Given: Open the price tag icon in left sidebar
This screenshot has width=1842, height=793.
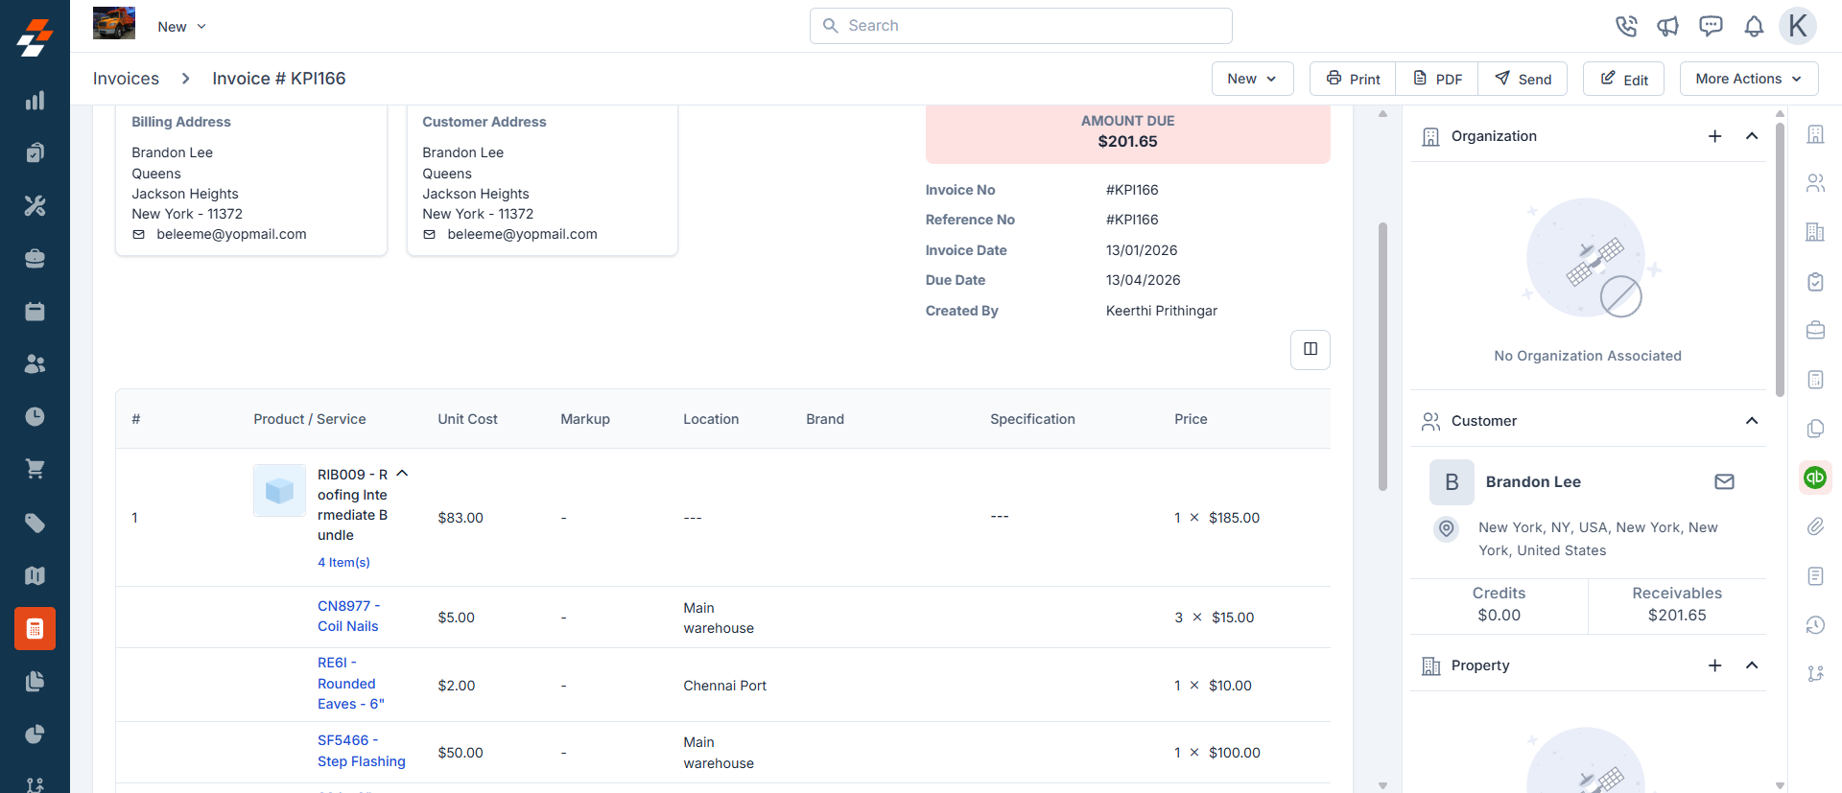Looking at the screenshot, I should tap(35, 523).
